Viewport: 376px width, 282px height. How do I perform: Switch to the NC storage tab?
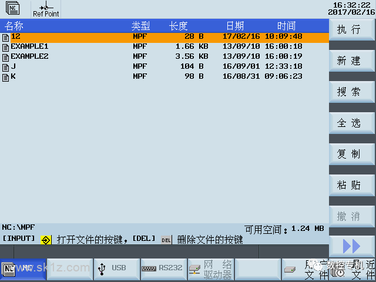(x=23, y=269)
